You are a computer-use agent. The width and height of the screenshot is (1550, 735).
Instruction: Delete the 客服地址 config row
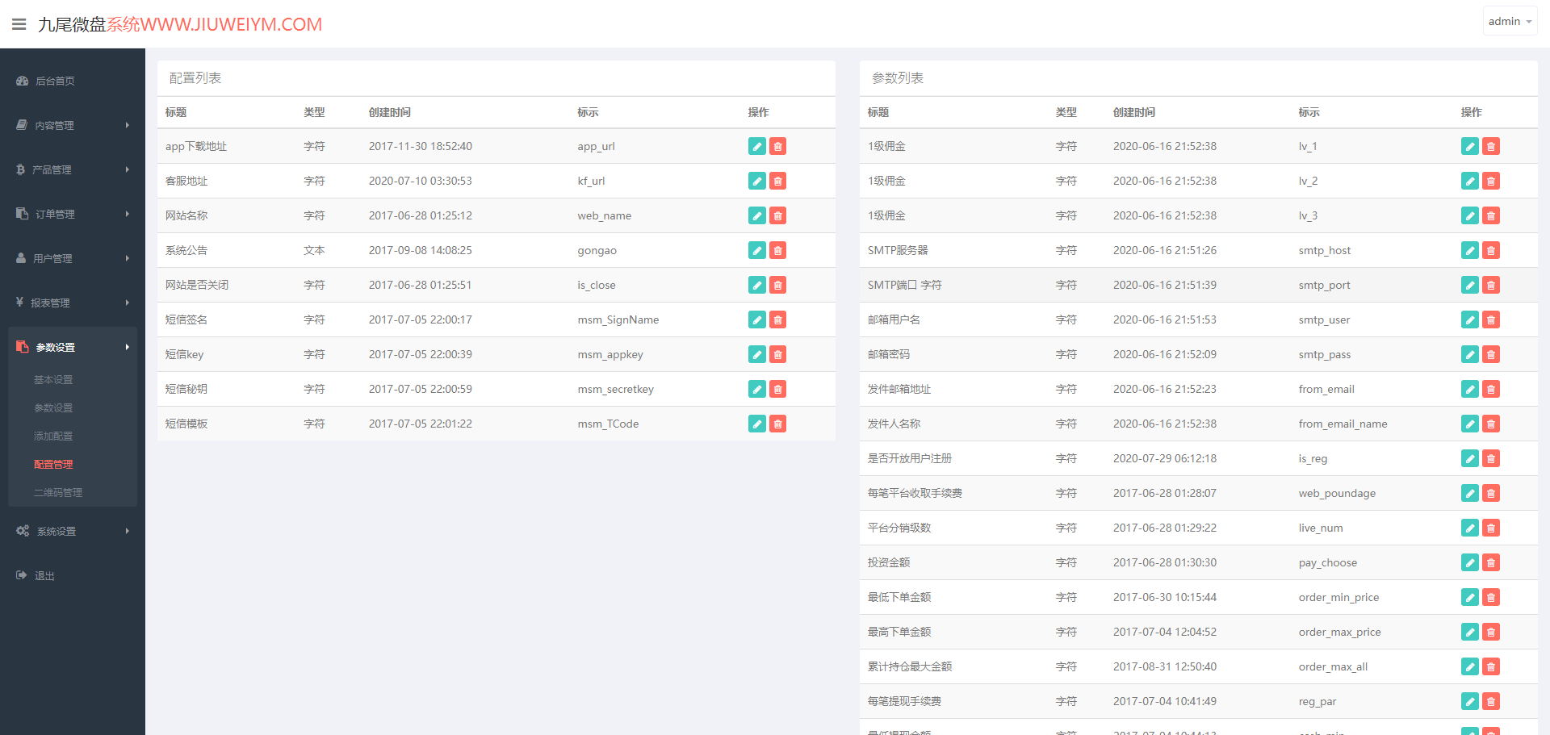[x=777, y=181]
